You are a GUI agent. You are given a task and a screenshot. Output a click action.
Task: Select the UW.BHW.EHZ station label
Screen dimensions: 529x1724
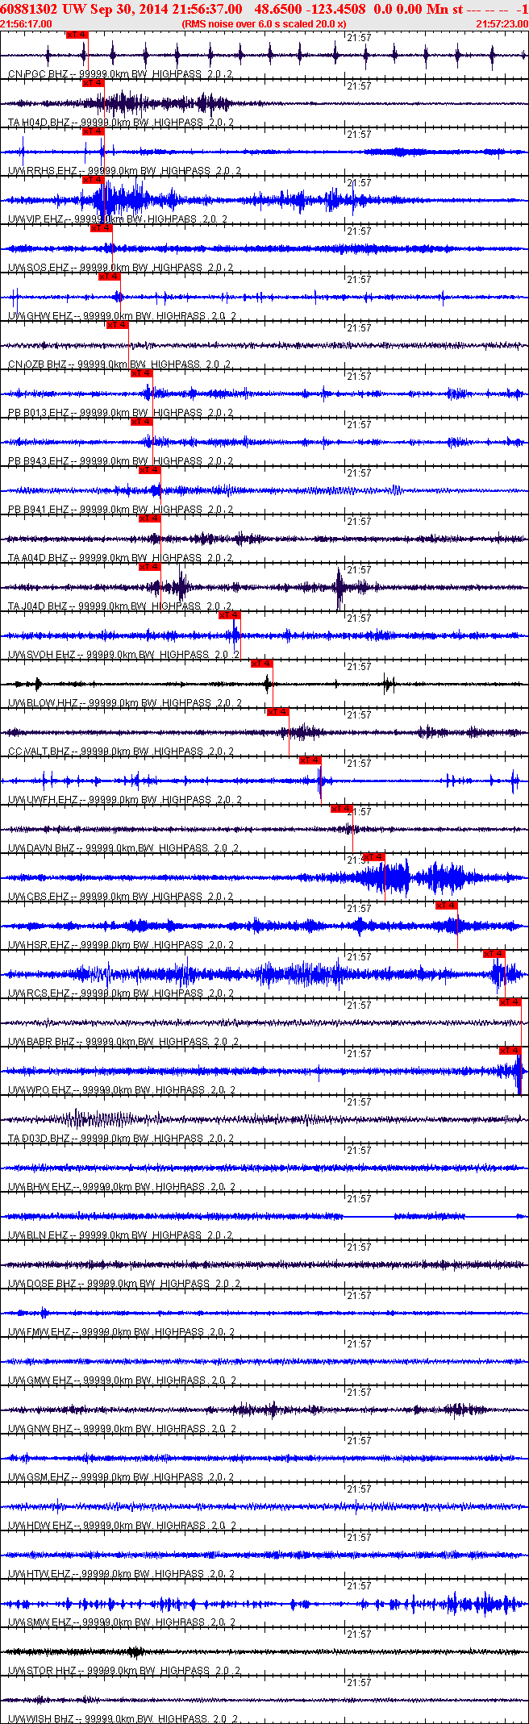[123, 1187]
